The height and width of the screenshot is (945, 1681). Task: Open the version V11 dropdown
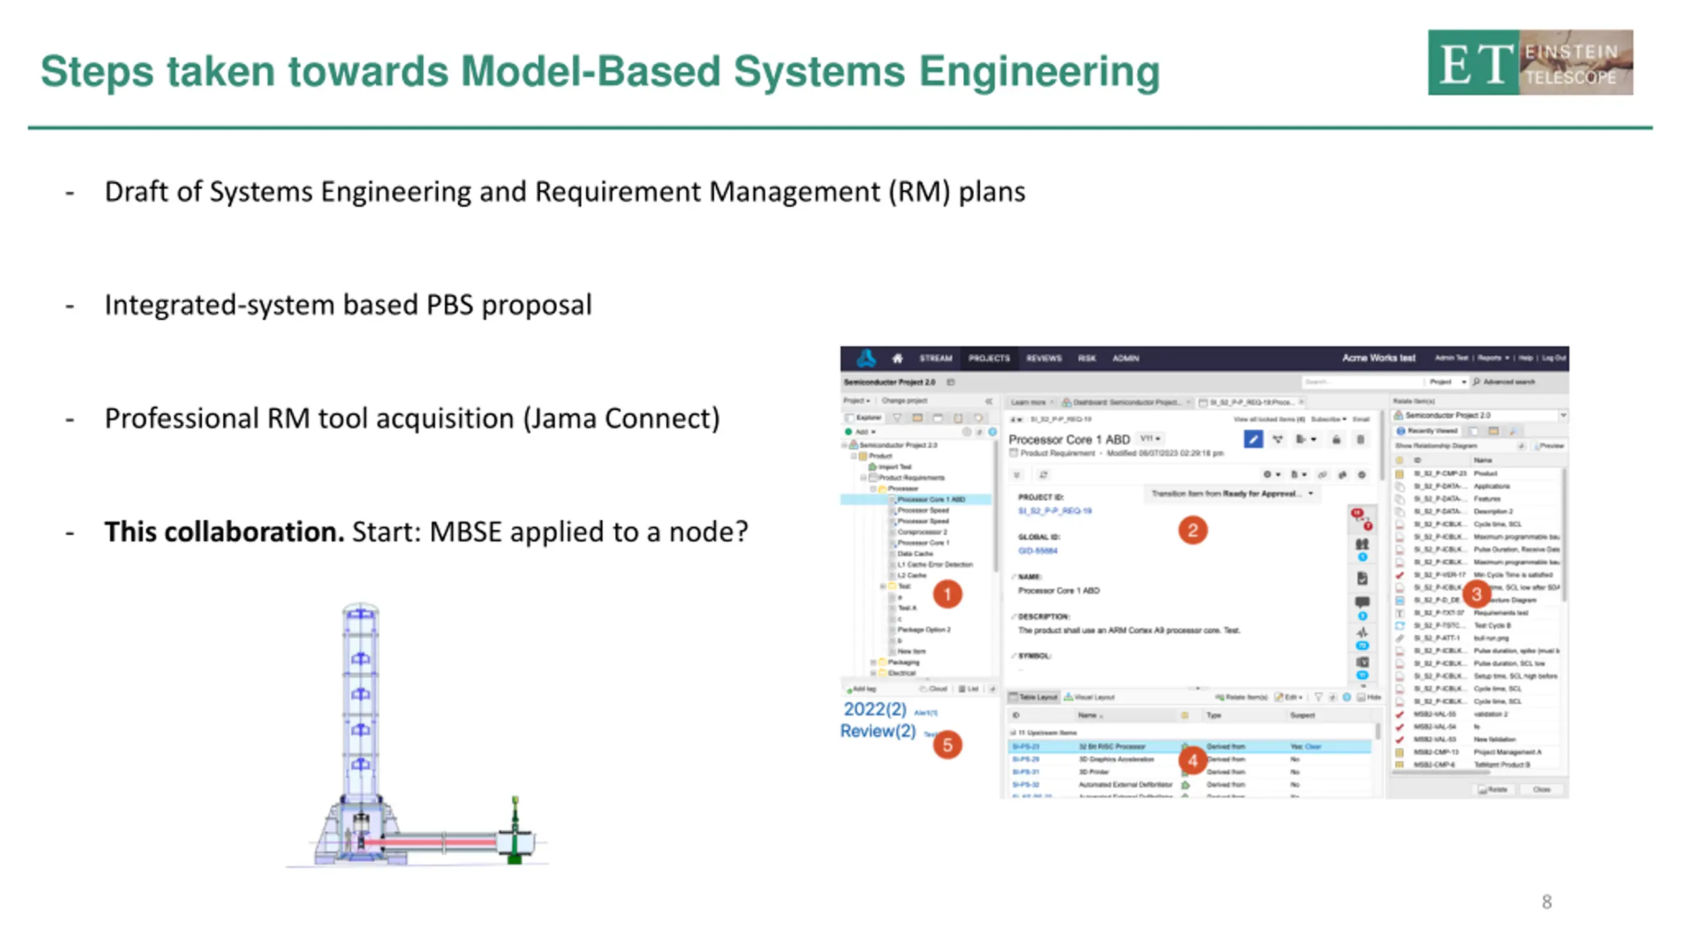1150,438
